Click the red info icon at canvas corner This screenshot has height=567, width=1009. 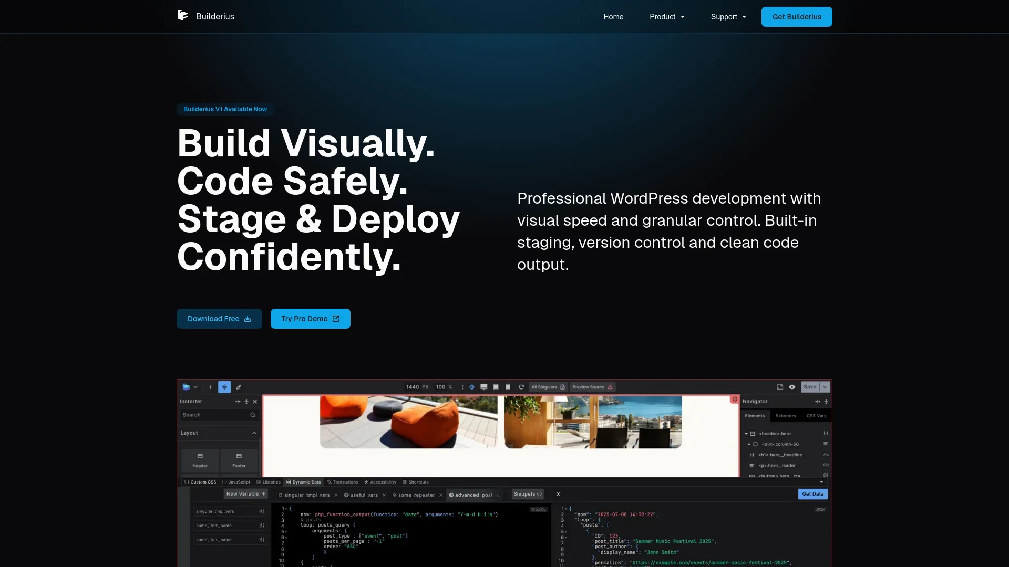pyautogui.click(x=735, y=400)
